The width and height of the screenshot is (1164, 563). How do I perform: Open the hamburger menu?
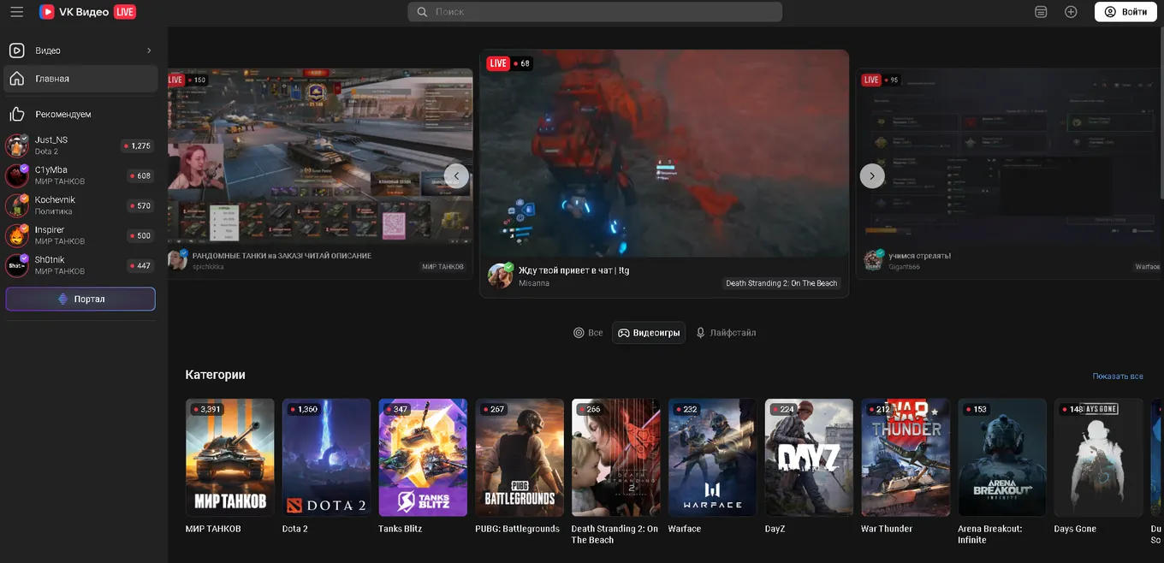[x=17, y=12]
